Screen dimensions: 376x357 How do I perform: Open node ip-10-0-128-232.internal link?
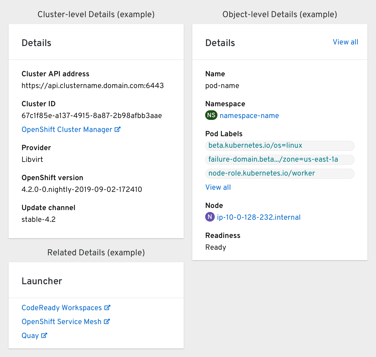pyautogui.click(x=259, y=217)
